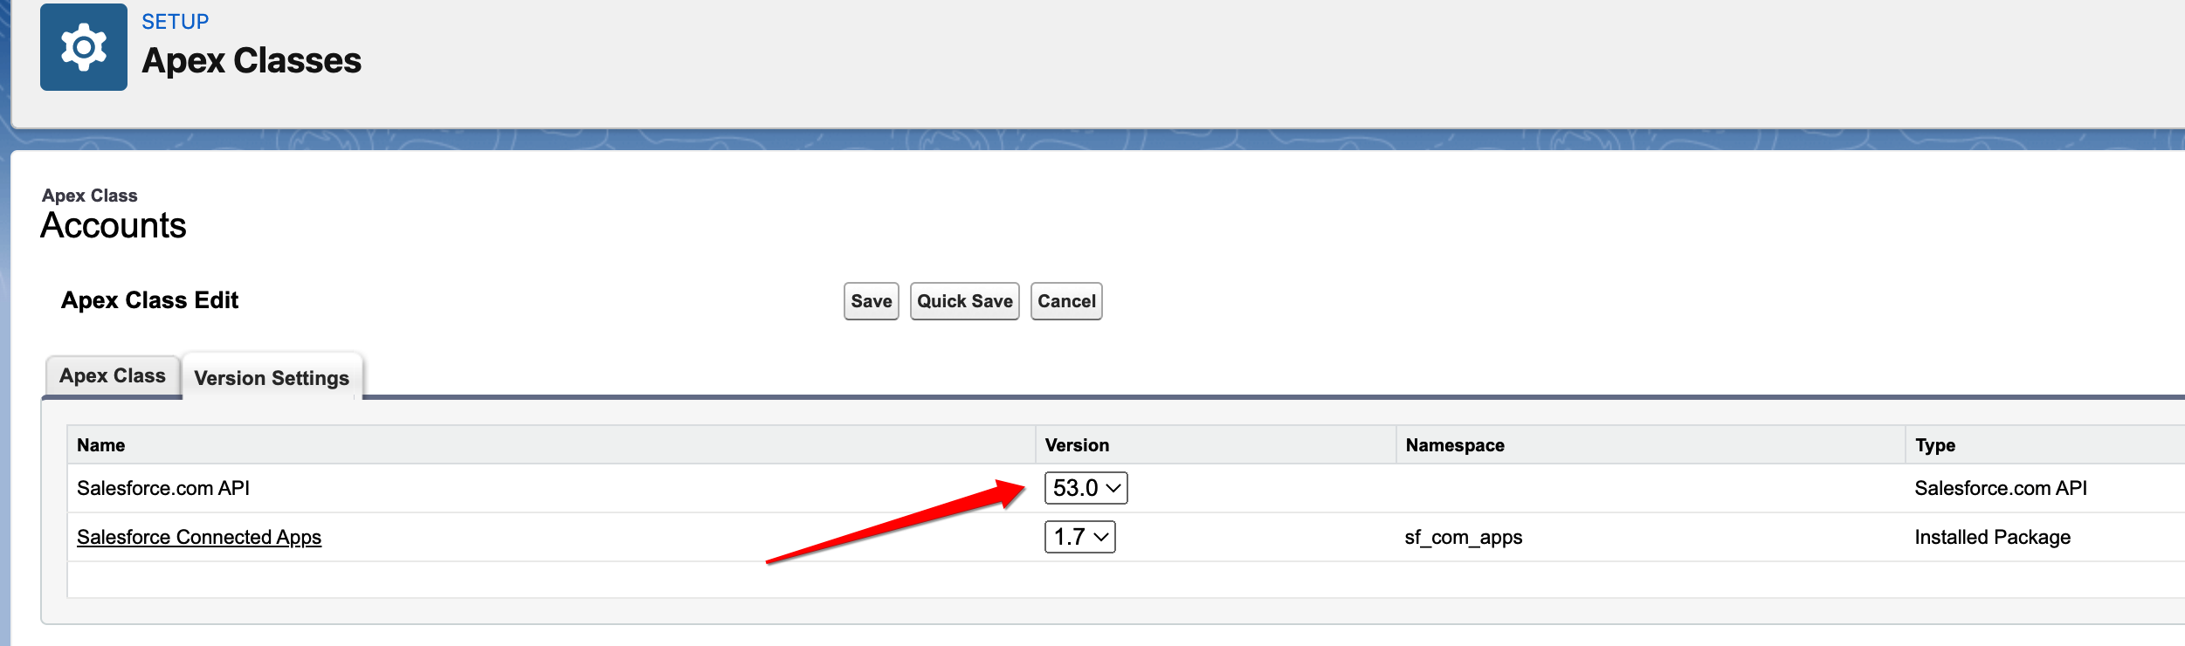Save the Apex class
2185x646 pixels.
[x=871, y=301]
